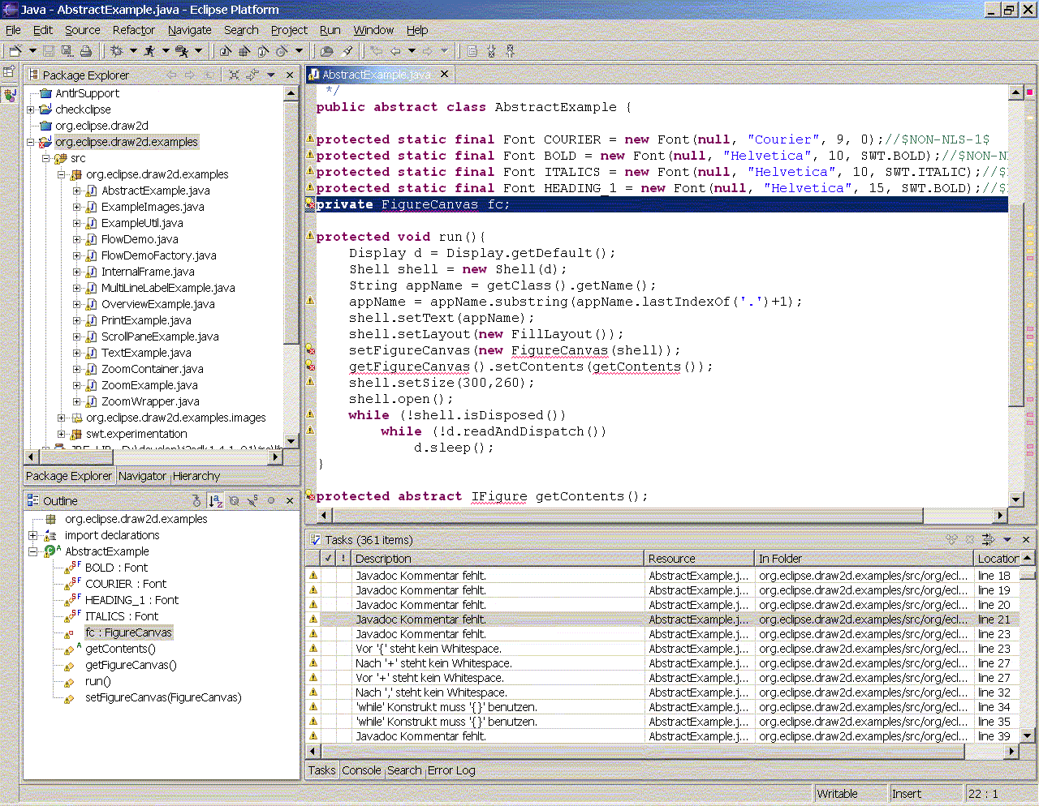Screen dimensions: 1039x806
Task: Expand org.eclipse.draw2d.examples.images package
Action: (62, 418)
